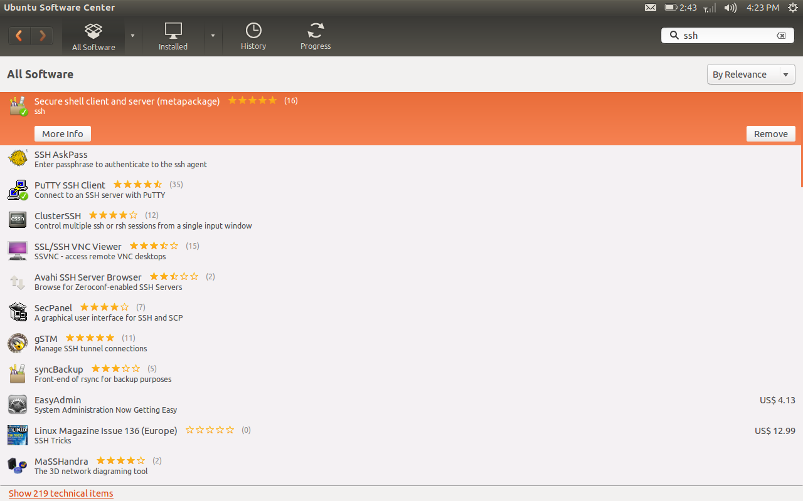The height and width of the screenshot is (501, 803).
Task: Click the SSL/SSH VNC Viewer icon
Action: pos(18,250)
